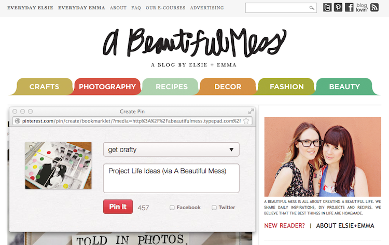Open the Fashion tab
This screenshot has height=245, width=389.
click(286, 87)
